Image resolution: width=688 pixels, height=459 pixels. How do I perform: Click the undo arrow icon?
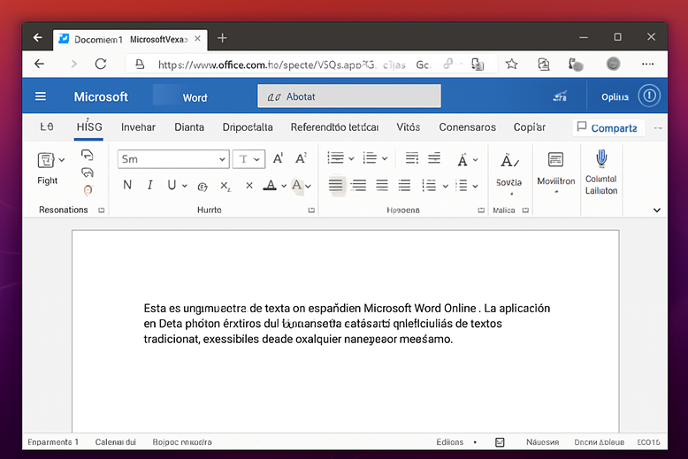[x=88, y=155]
